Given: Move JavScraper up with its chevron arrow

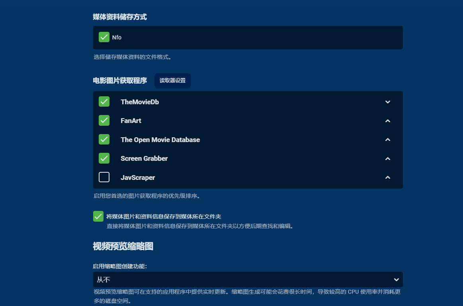Looking at the screenshot, I should [388, 177].
